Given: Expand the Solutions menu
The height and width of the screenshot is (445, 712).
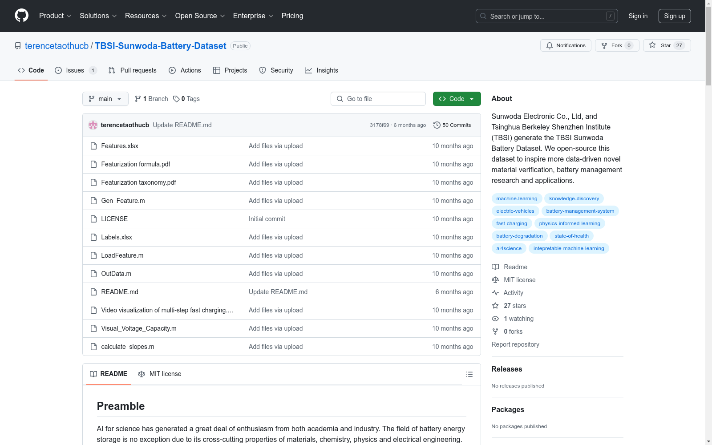Looking at the screenshot, I should [98, 16].
